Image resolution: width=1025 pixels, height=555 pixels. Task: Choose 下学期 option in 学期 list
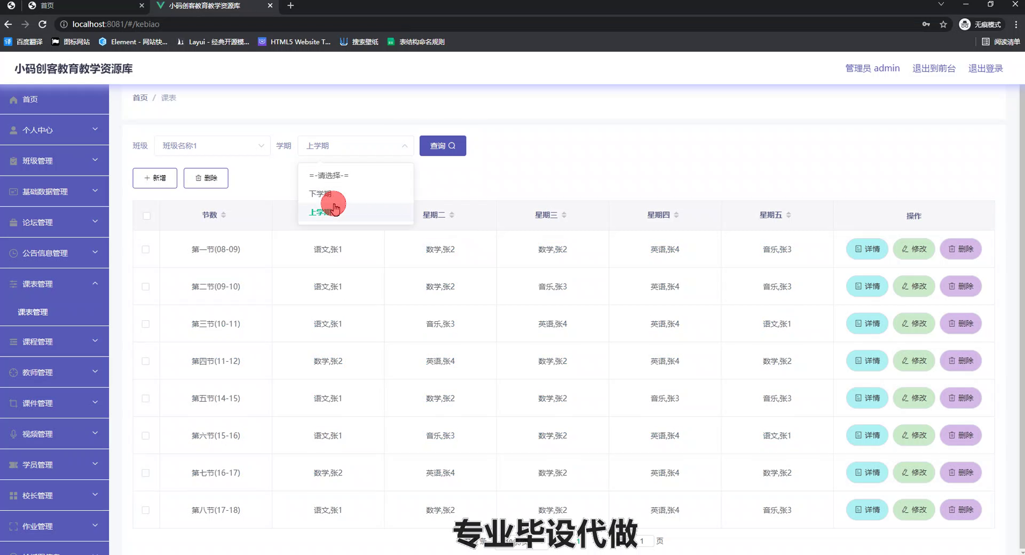tap(356, 194)
